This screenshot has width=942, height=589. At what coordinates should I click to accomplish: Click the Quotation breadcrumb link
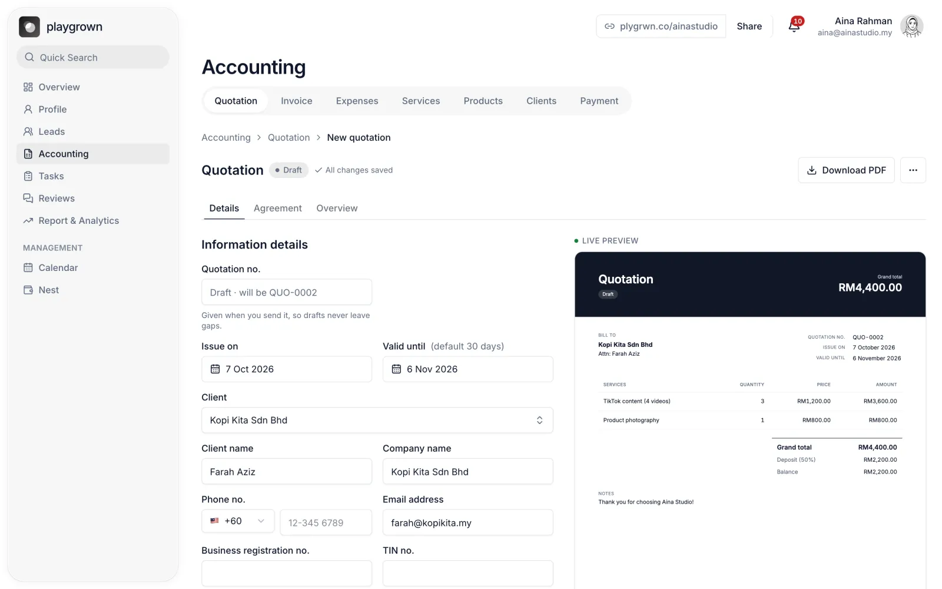(289, 138)
